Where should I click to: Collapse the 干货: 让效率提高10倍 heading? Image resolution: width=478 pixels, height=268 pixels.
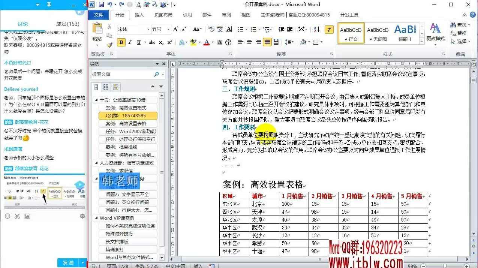pos(96,100)
